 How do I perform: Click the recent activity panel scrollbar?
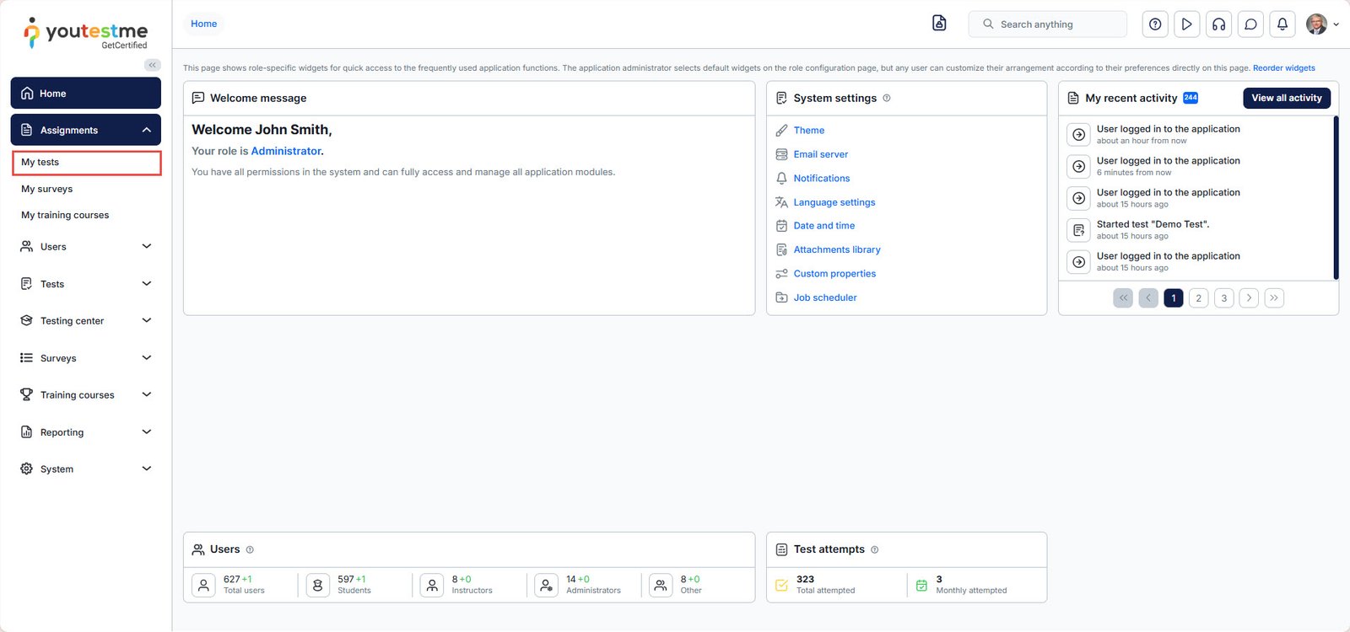coord(1336,197)
